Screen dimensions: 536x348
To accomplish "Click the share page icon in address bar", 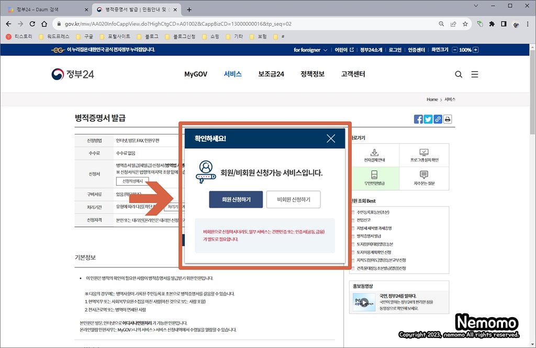I will [x=453, y=24].
